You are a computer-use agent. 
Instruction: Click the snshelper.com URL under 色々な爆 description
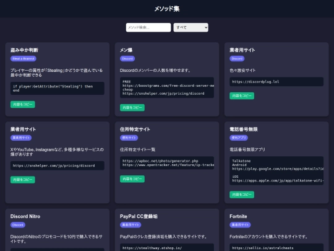54,165
